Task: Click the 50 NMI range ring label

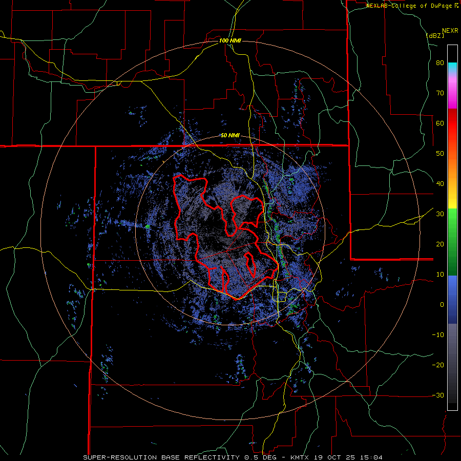Action: pos(230,136)
